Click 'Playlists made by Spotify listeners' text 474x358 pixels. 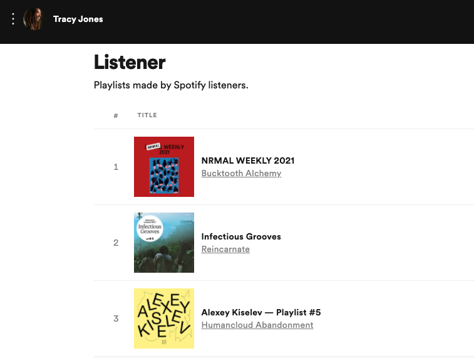(171, 85)
